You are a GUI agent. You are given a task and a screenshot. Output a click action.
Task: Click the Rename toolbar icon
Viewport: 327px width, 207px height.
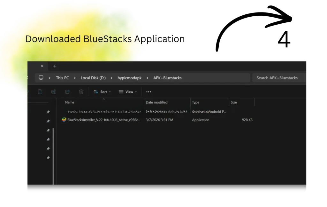point(54,92)
